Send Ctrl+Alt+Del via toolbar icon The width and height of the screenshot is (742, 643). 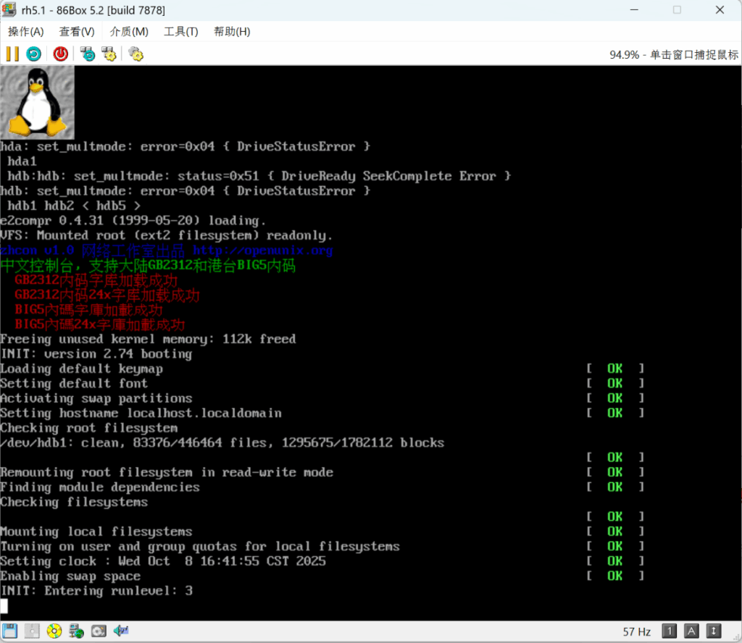88,54
